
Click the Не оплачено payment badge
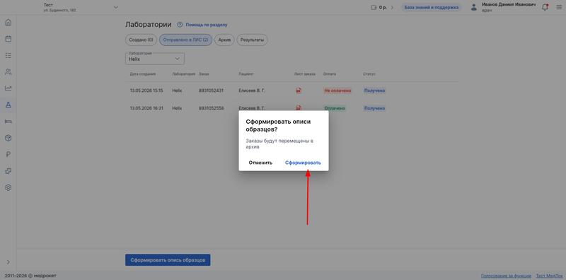[x=337, y=91]
